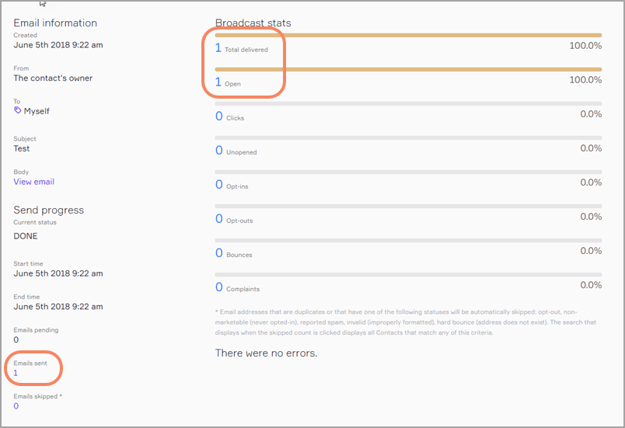Click the Total delivered number
625x428 pixels.
(x=218, y=48)
